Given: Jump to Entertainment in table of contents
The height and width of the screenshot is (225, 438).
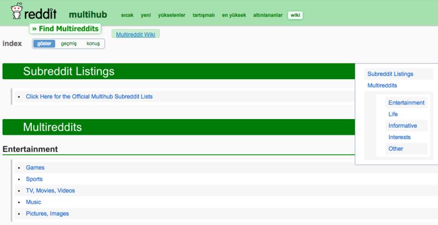Looking at the screenshot, I should pos(406,103).
